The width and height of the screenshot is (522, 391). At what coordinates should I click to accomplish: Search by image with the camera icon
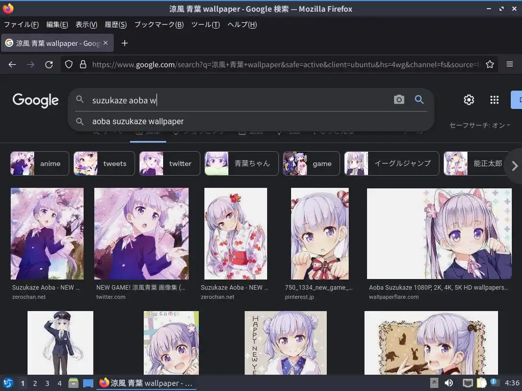(399, 99)
